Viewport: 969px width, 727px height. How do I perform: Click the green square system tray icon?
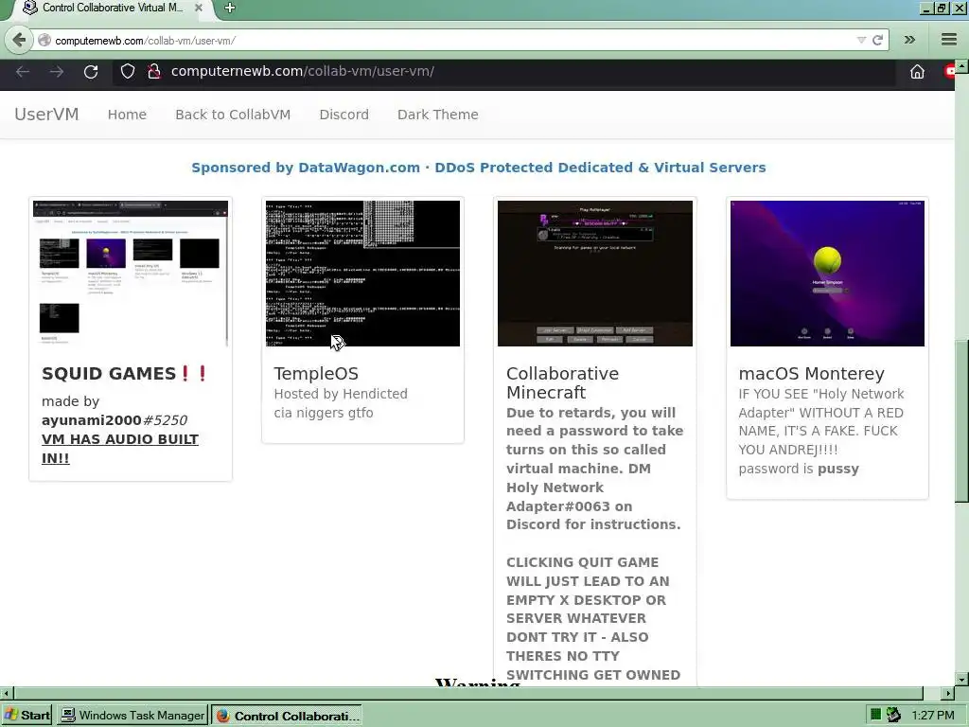point(875,715)
